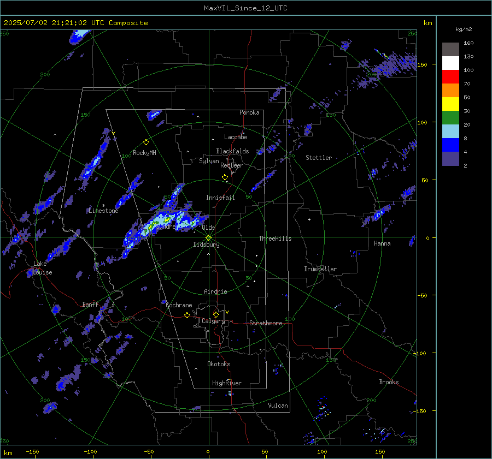Click the Limestone label
This screenshot has width=492, height=459.
(103, 211)
